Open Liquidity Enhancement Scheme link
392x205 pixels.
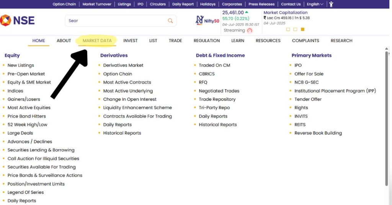pyautogui.click(x=137, y=107)
